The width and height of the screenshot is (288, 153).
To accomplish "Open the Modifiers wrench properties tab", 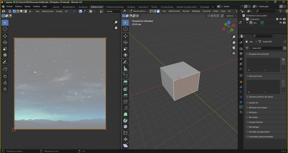I will click(241, 87).
